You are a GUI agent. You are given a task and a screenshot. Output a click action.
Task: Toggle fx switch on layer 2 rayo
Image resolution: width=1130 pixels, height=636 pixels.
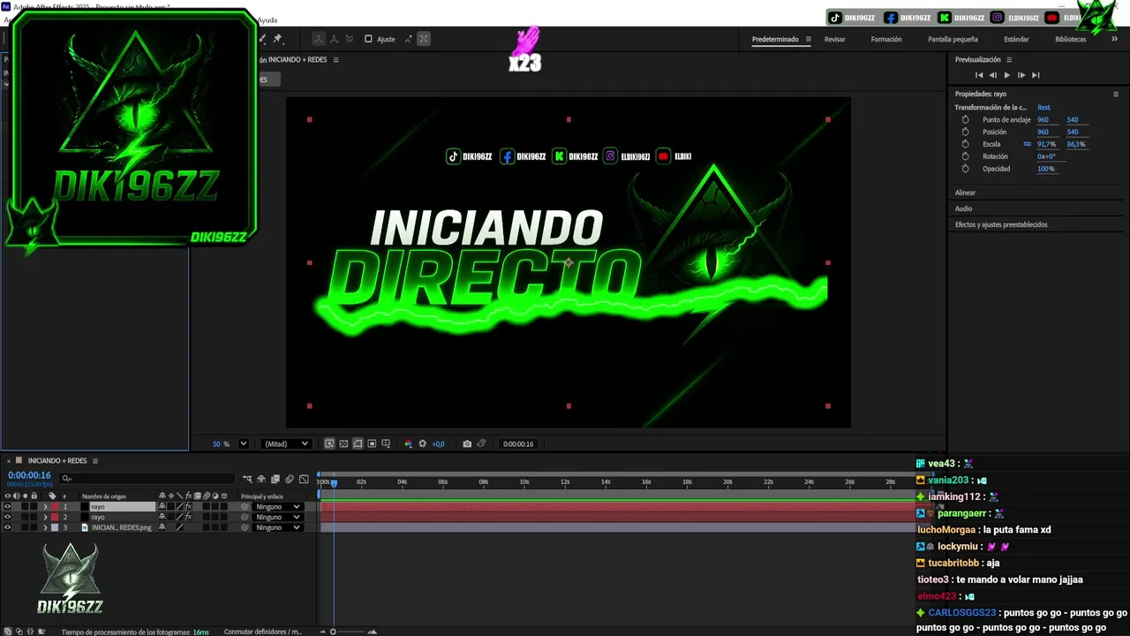tap(188, 517)
